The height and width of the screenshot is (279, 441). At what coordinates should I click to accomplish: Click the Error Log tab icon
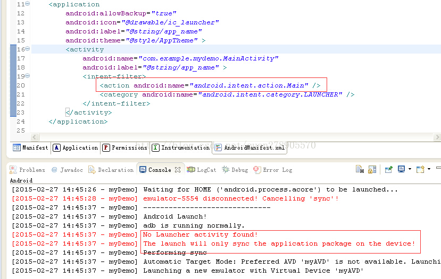257,169
